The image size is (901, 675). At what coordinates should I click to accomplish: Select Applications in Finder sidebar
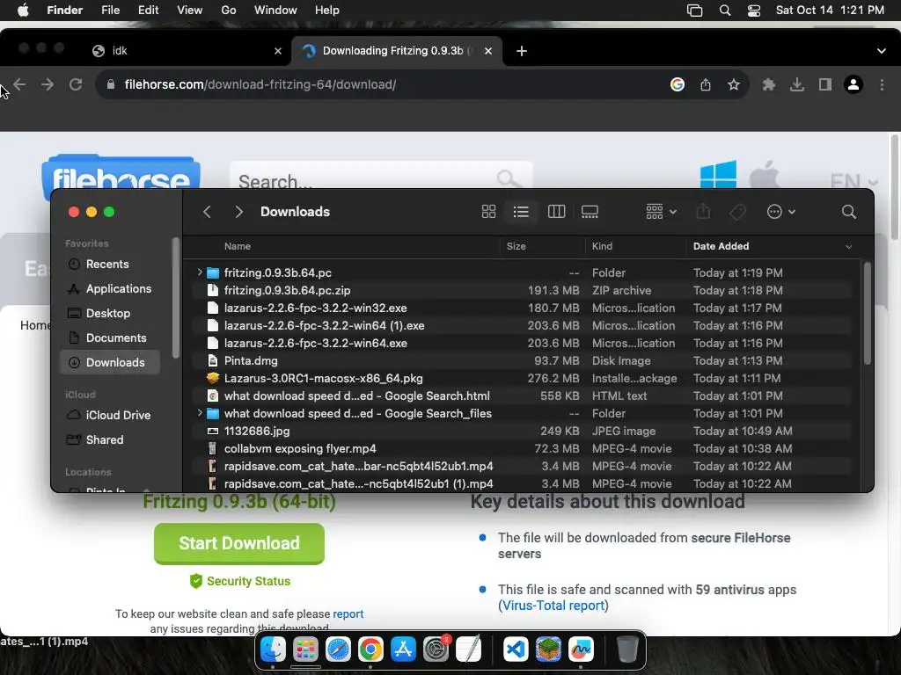tap(109, 288)
